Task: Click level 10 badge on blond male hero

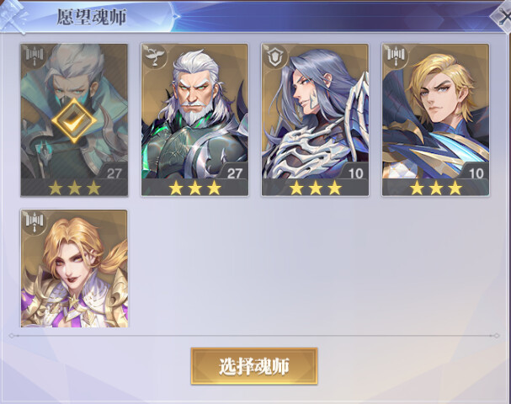Action: click(476, 173)
